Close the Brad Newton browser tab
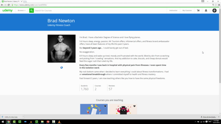The height and width of the screenshot is (124, 221). click(21, 1)
